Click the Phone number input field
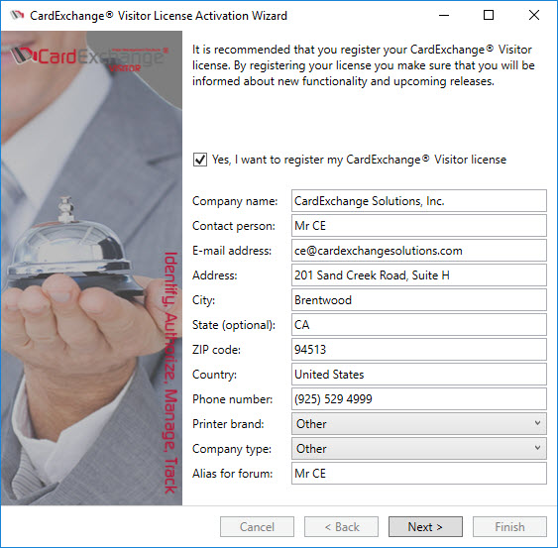This screenshot has height=548, width=558. pyautogui.click(x=419, y=399)
